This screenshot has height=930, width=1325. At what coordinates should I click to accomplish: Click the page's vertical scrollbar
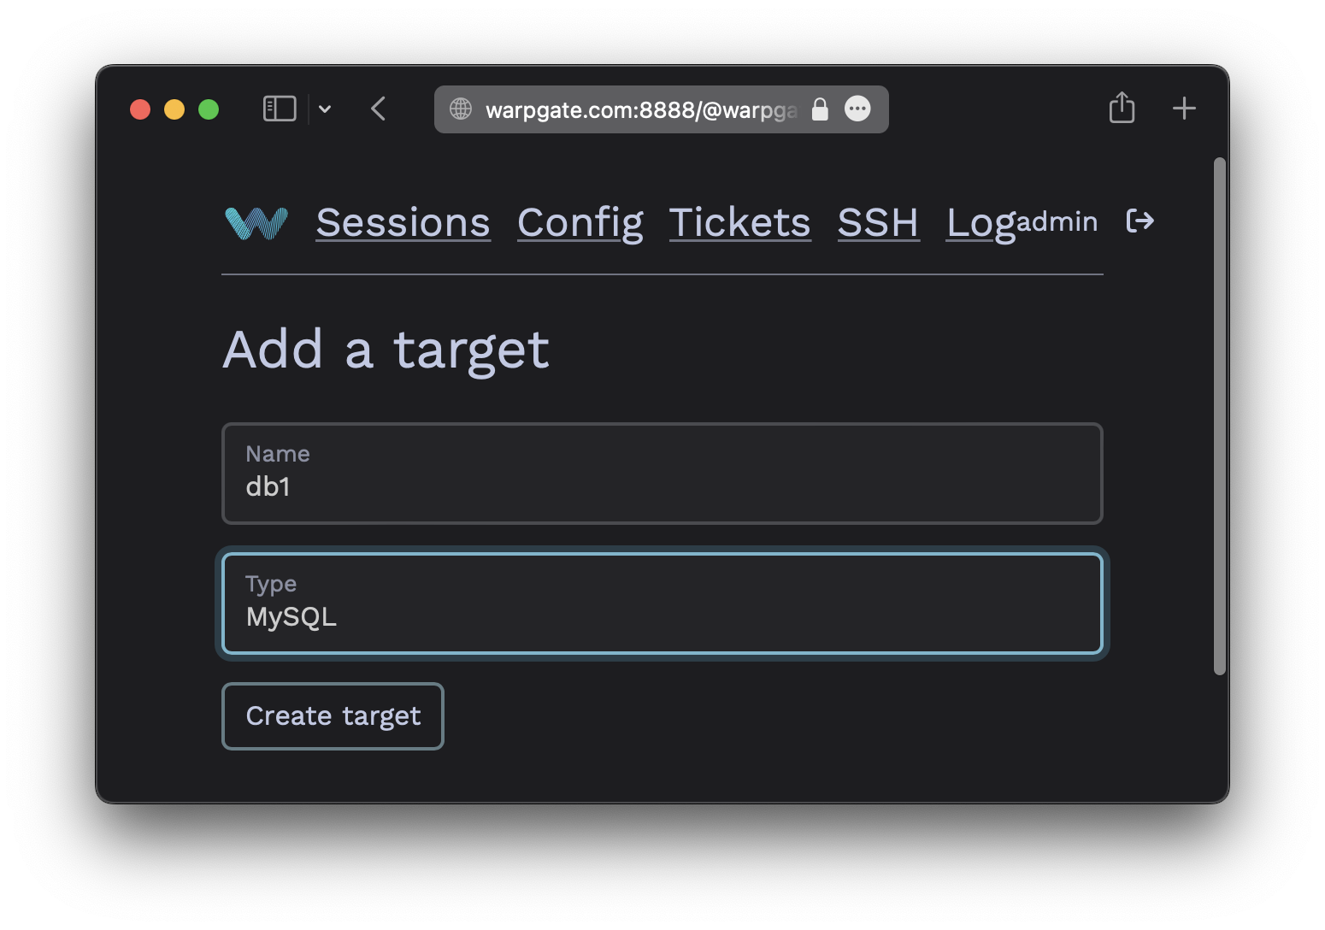coord(1220,416)
